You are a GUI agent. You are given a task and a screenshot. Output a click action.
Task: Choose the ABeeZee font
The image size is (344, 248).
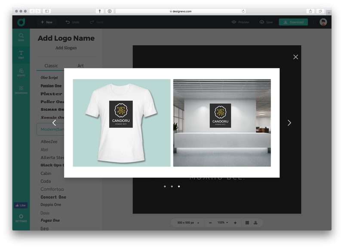click(x=49, y=142)
